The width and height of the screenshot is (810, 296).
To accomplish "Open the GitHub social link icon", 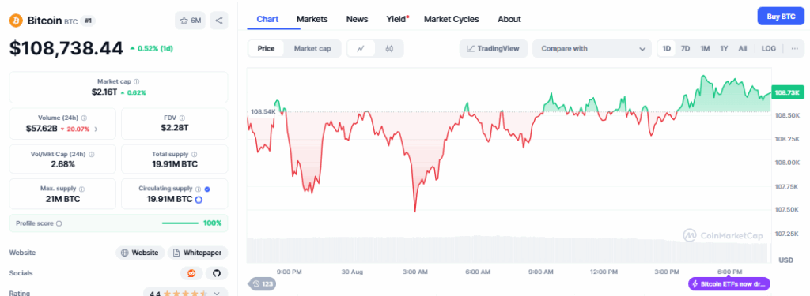I will pyautogui.click(x=217, y=273).
